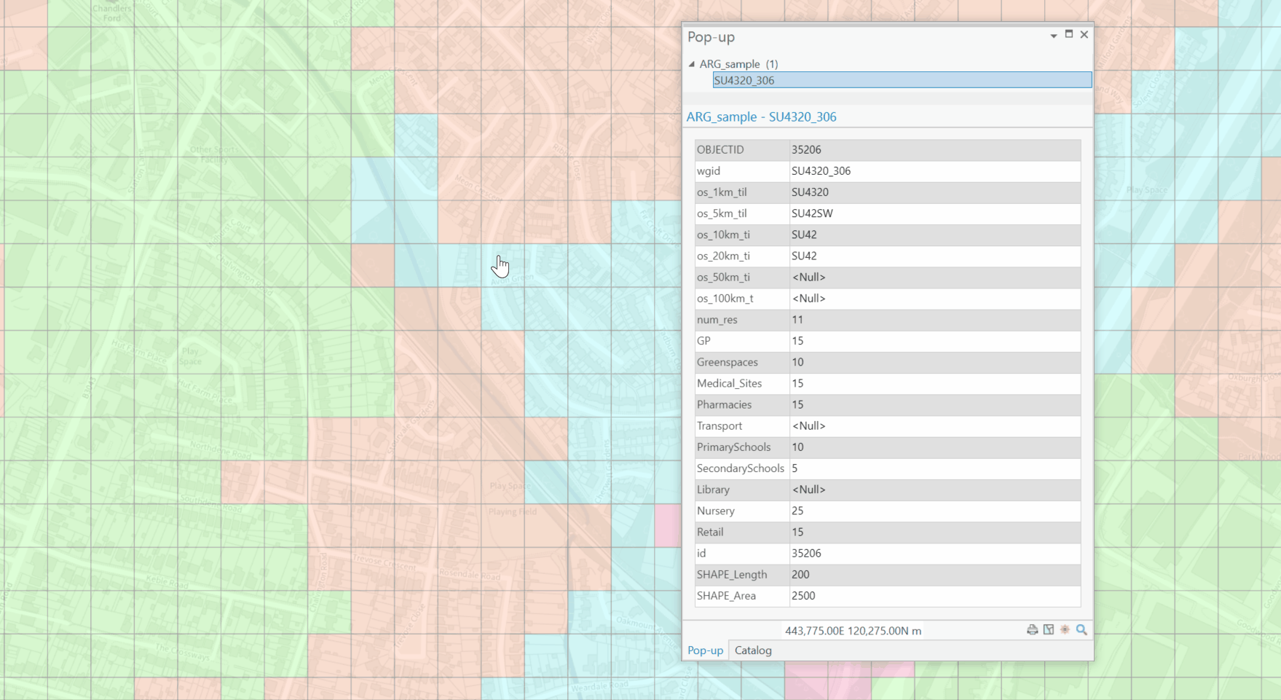
Task: Flash the feature using the starburst icon
Action: (x=1065, y=629)
